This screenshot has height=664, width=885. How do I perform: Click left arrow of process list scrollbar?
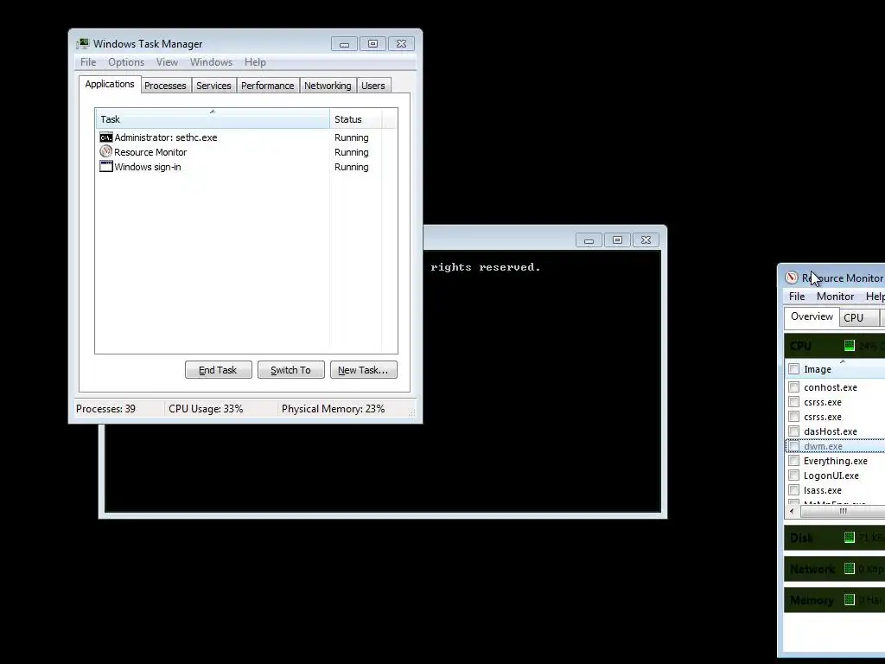pyautogui.click(x=792, y=512)
